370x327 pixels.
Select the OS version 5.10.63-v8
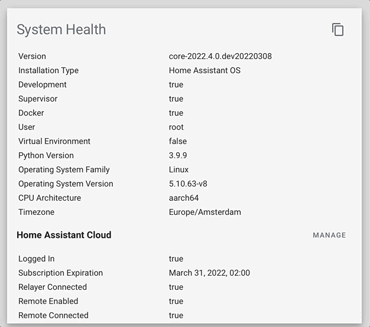[x=188, y=184]
